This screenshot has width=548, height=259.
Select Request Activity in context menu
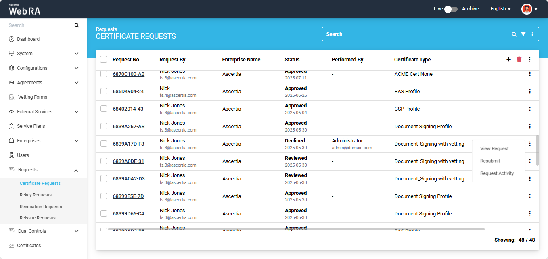coord(497,173)
